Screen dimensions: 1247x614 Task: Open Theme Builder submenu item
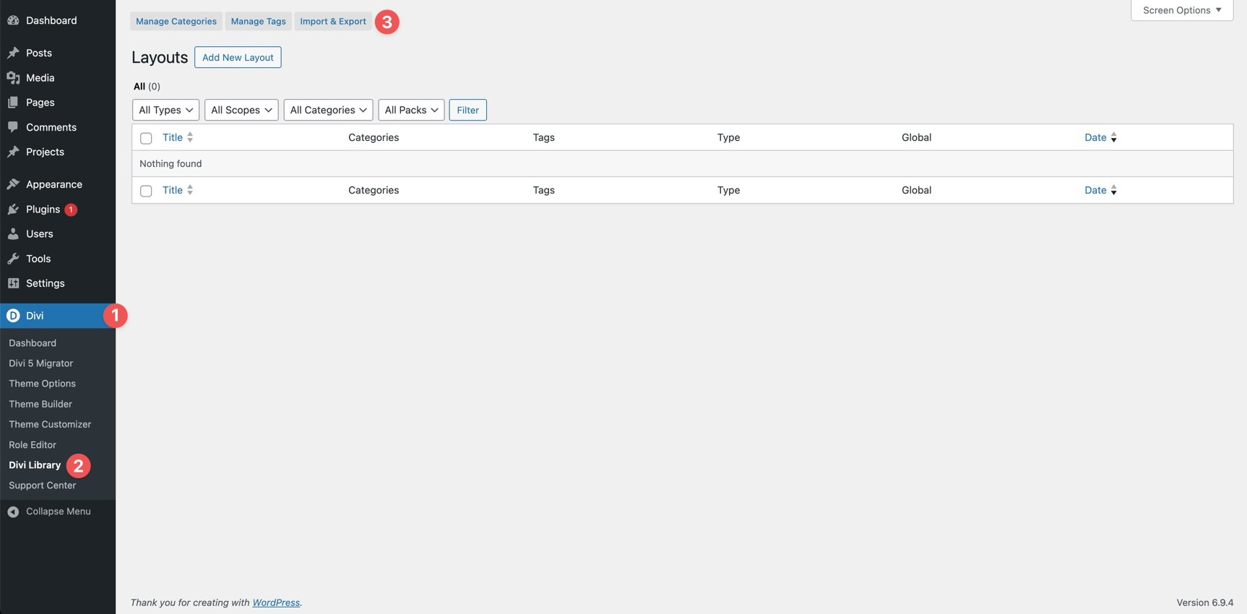(x=40, y=404)
